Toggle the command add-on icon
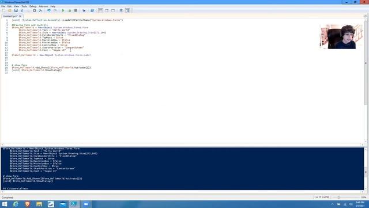Screen dimensions: 369x208 click(x=127, y=10)
